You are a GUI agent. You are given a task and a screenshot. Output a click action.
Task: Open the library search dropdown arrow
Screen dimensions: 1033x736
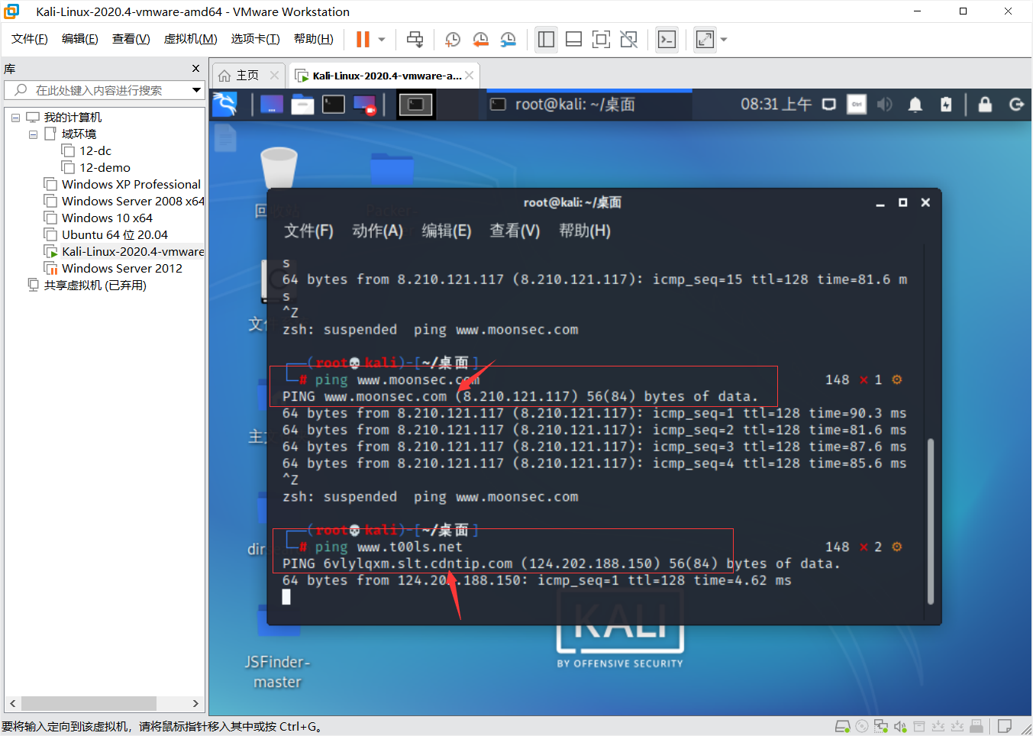[x=196, y=90]
